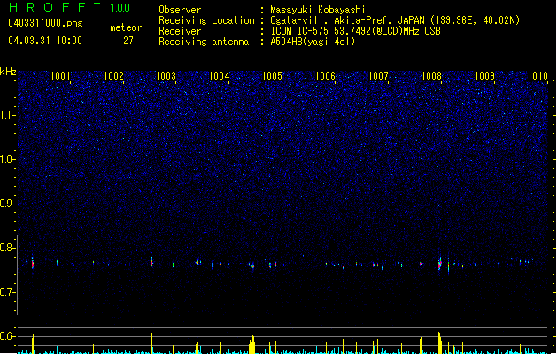The height and width of the screenshot is (354, 557).
Task: Click the wide yellow intensity bar before 1005
Action: point(251,344)
